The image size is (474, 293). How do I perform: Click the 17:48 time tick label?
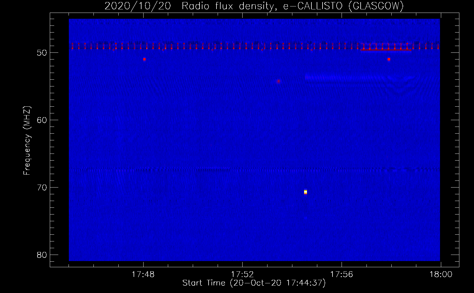pos(143,275)
